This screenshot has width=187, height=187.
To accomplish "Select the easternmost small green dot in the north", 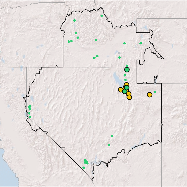I will pyautogui.click(x=141, y=43).
